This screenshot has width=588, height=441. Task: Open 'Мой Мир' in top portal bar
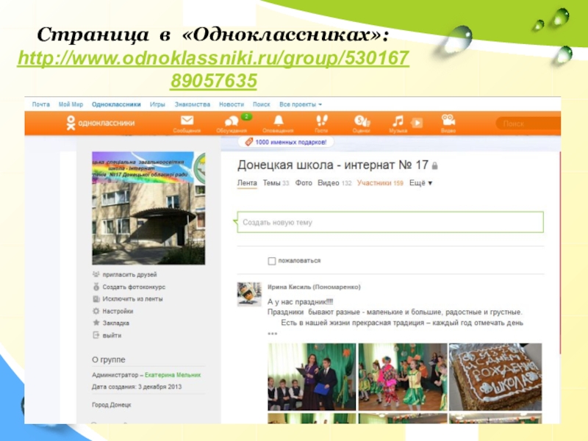click(x=71, y=104)
